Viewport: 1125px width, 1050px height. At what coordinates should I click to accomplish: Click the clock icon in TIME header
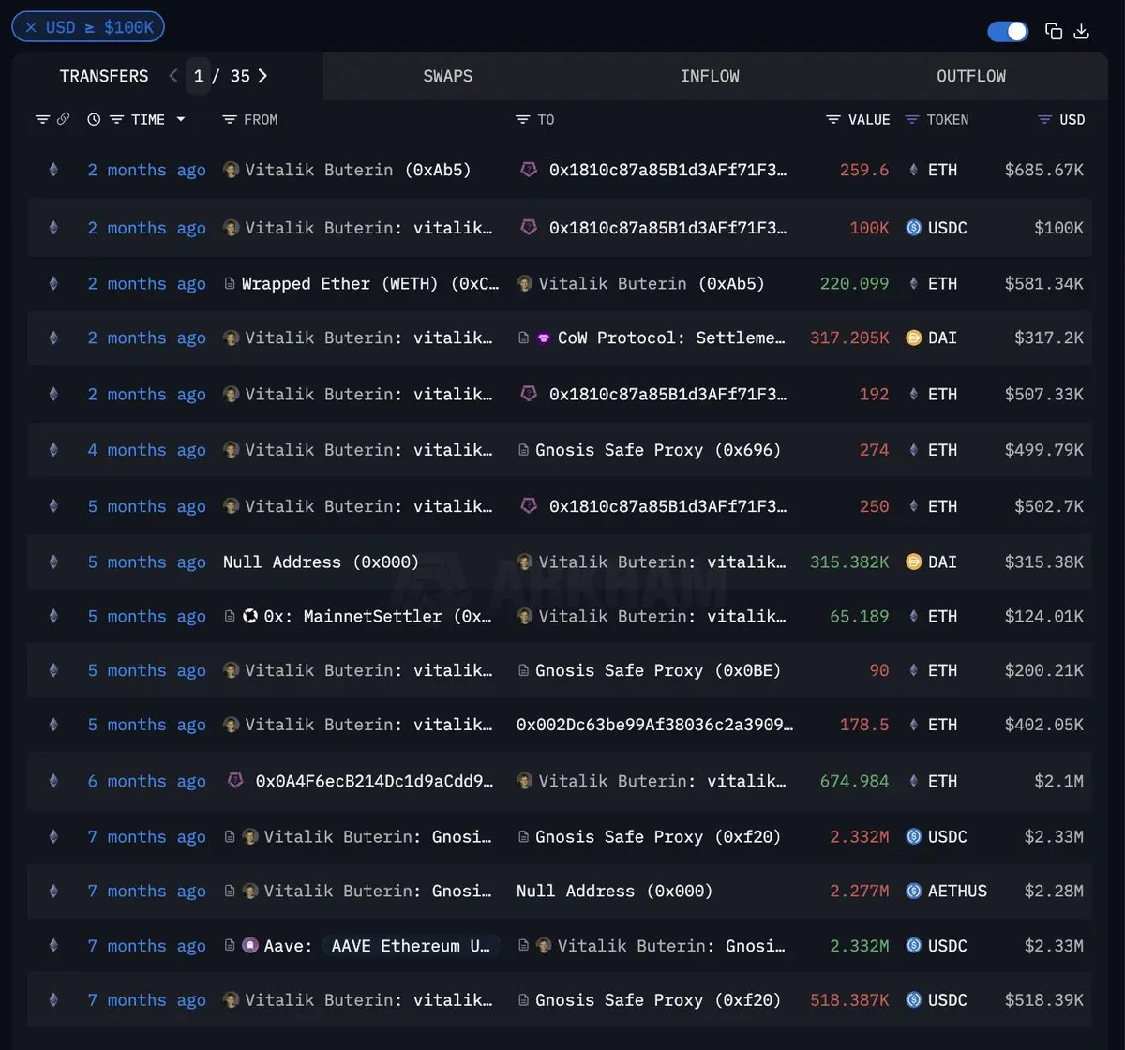[x=94, y=119]
